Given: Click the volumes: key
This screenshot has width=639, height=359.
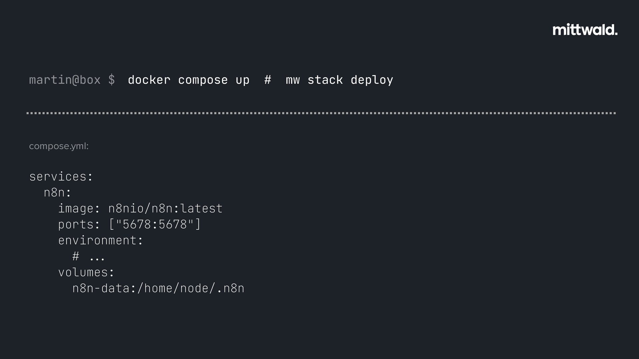Looking at the screenshot, I should pos(86,272).
